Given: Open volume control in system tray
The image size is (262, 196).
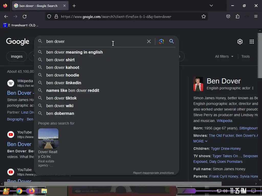Looking at the screenshot, I should (225, 191).
